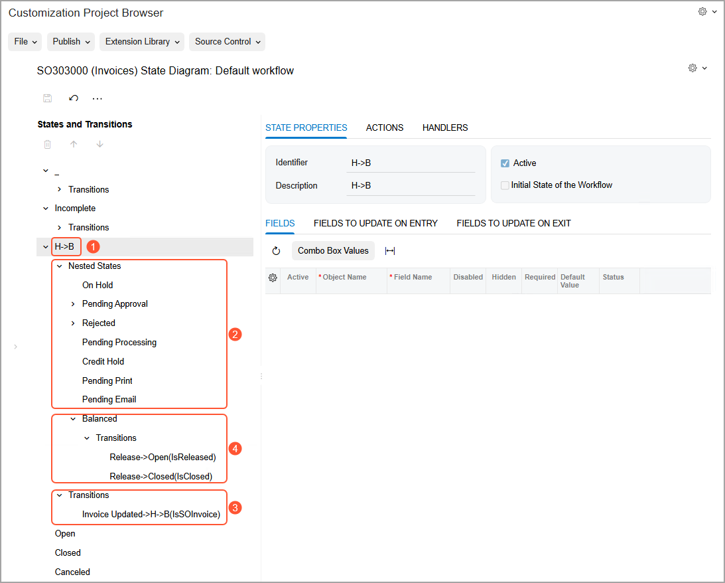Select the Credit Hold state

click(x=103, y=361)
